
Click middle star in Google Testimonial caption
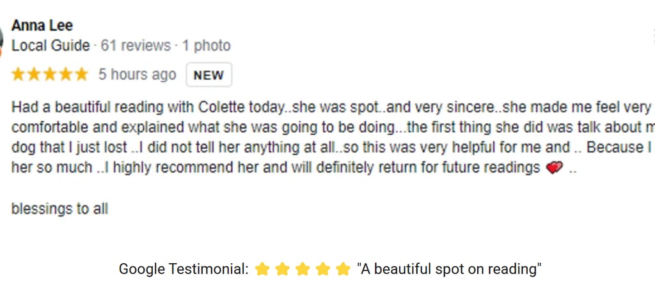pos(303,270)
